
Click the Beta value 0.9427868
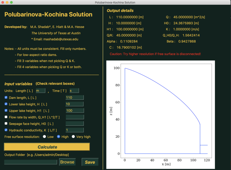[187, 41]
